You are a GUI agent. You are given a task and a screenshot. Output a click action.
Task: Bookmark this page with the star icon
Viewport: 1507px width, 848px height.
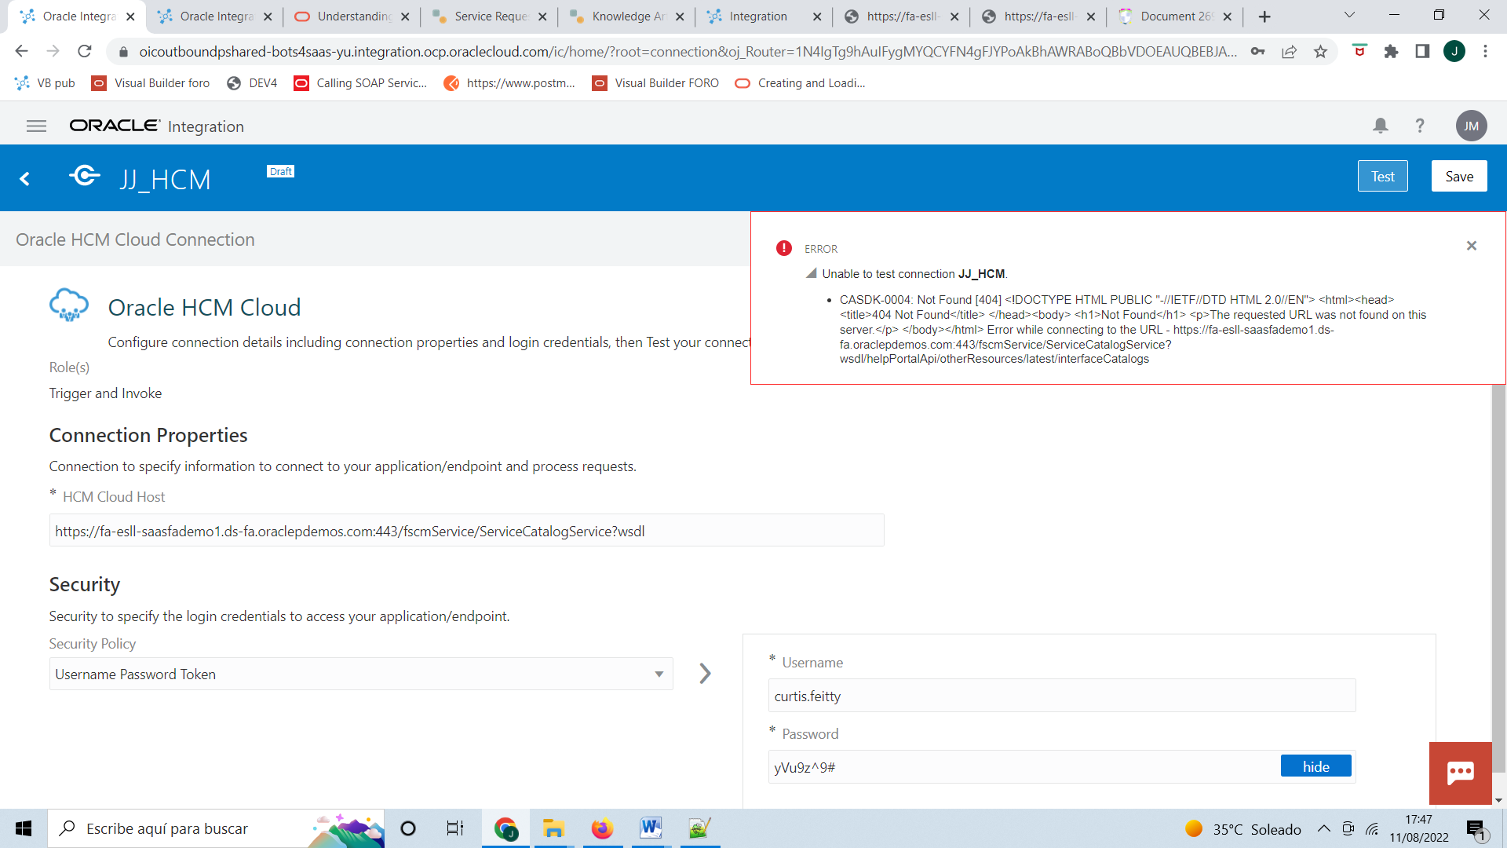tap(1321, 52)
